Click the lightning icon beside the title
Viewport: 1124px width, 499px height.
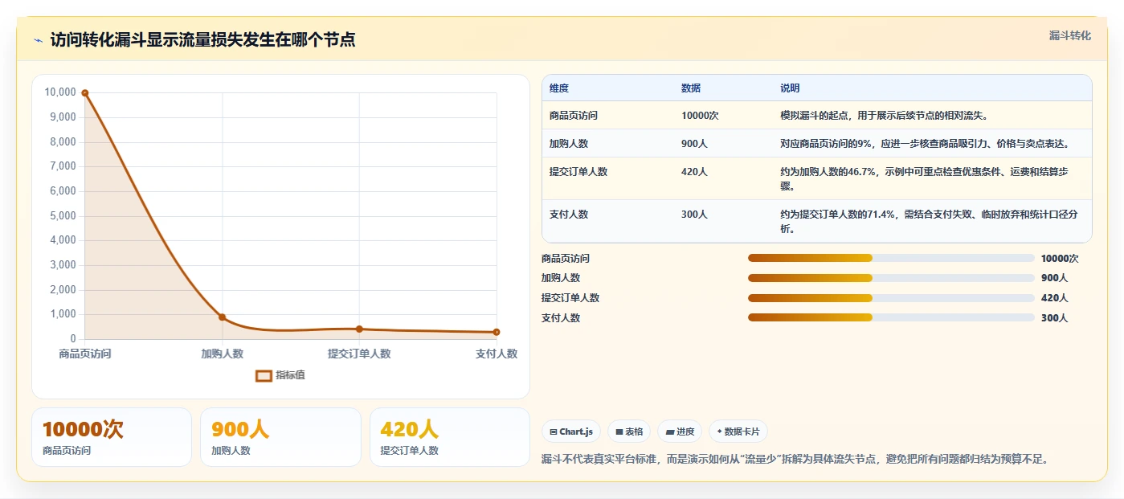[x=38, y=40]
